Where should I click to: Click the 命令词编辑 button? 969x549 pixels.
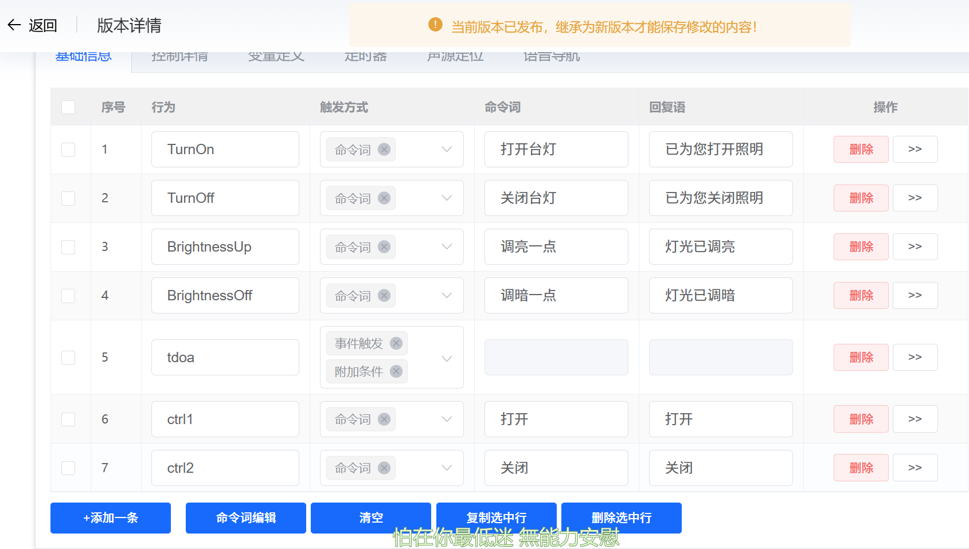[x=245, y=517]
